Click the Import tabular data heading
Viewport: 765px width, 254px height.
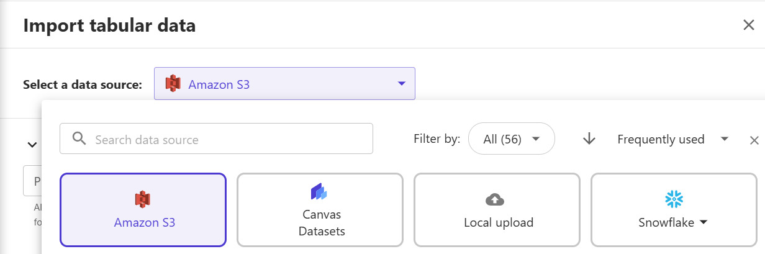click(109, 25)
